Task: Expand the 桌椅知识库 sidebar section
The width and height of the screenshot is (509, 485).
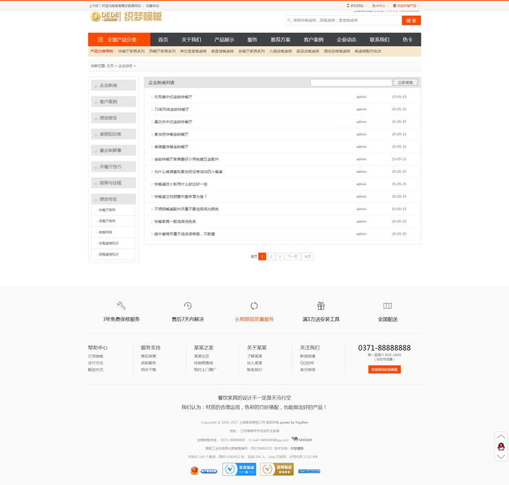Action: coord(113,134)
